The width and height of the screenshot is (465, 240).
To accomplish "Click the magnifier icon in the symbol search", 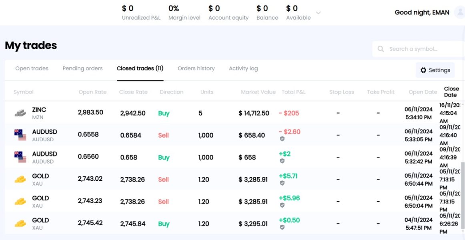I will tap(381, 49).
